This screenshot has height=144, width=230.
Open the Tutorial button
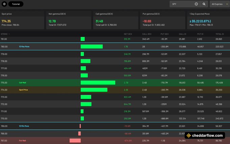(x=16, y=4)
